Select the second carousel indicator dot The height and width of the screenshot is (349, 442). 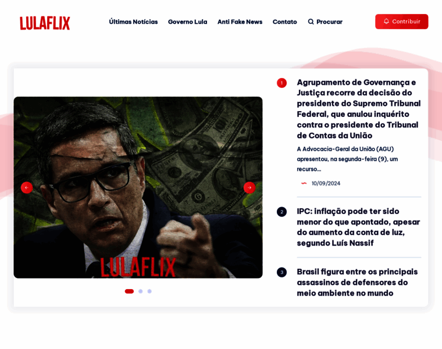(140, 291)
